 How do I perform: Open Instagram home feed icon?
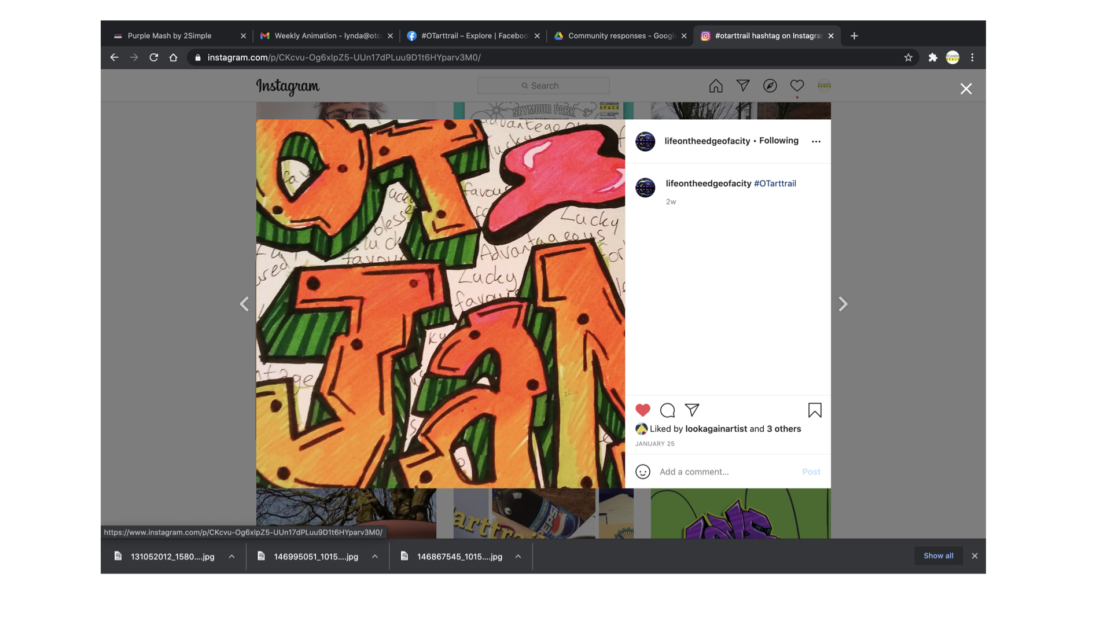(x=716, y=86)
